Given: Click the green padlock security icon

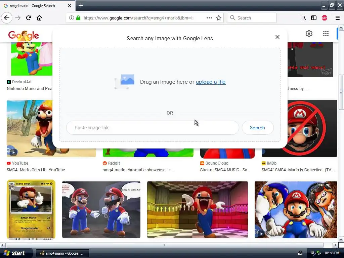Looking at the screenshot, I should pos(78,18).
